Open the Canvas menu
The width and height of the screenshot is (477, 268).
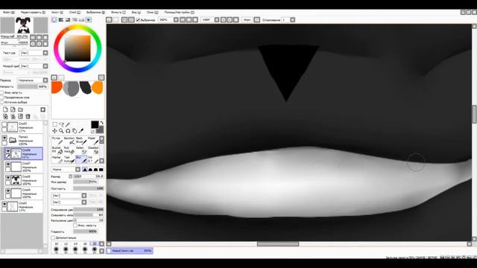pyautogui.click(x=57, y=13)
